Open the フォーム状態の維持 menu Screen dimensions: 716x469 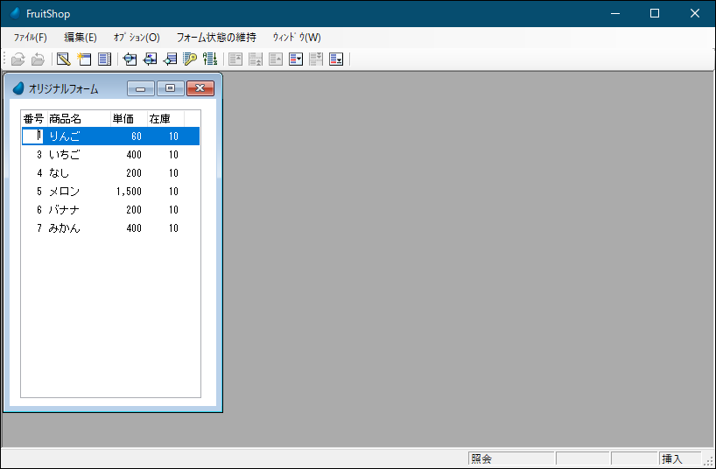216,38
